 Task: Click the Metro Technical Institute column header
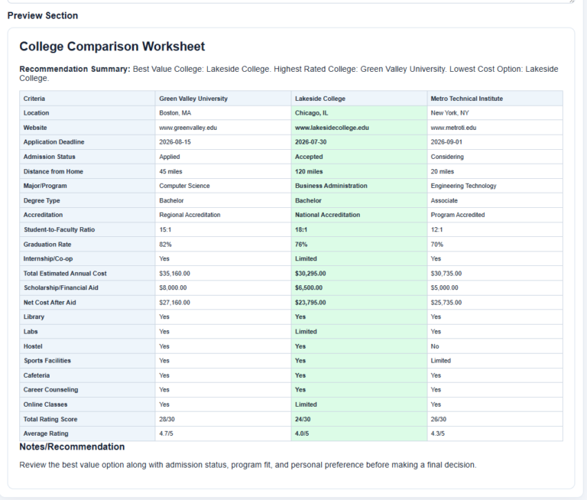point(495,99)
